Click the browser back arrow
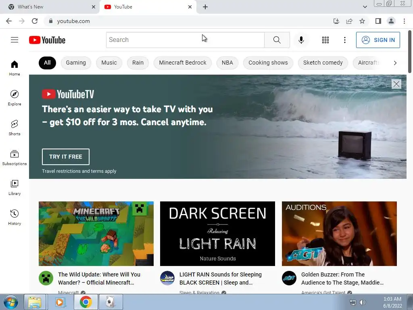413x310 pixels. click(9, 21)
